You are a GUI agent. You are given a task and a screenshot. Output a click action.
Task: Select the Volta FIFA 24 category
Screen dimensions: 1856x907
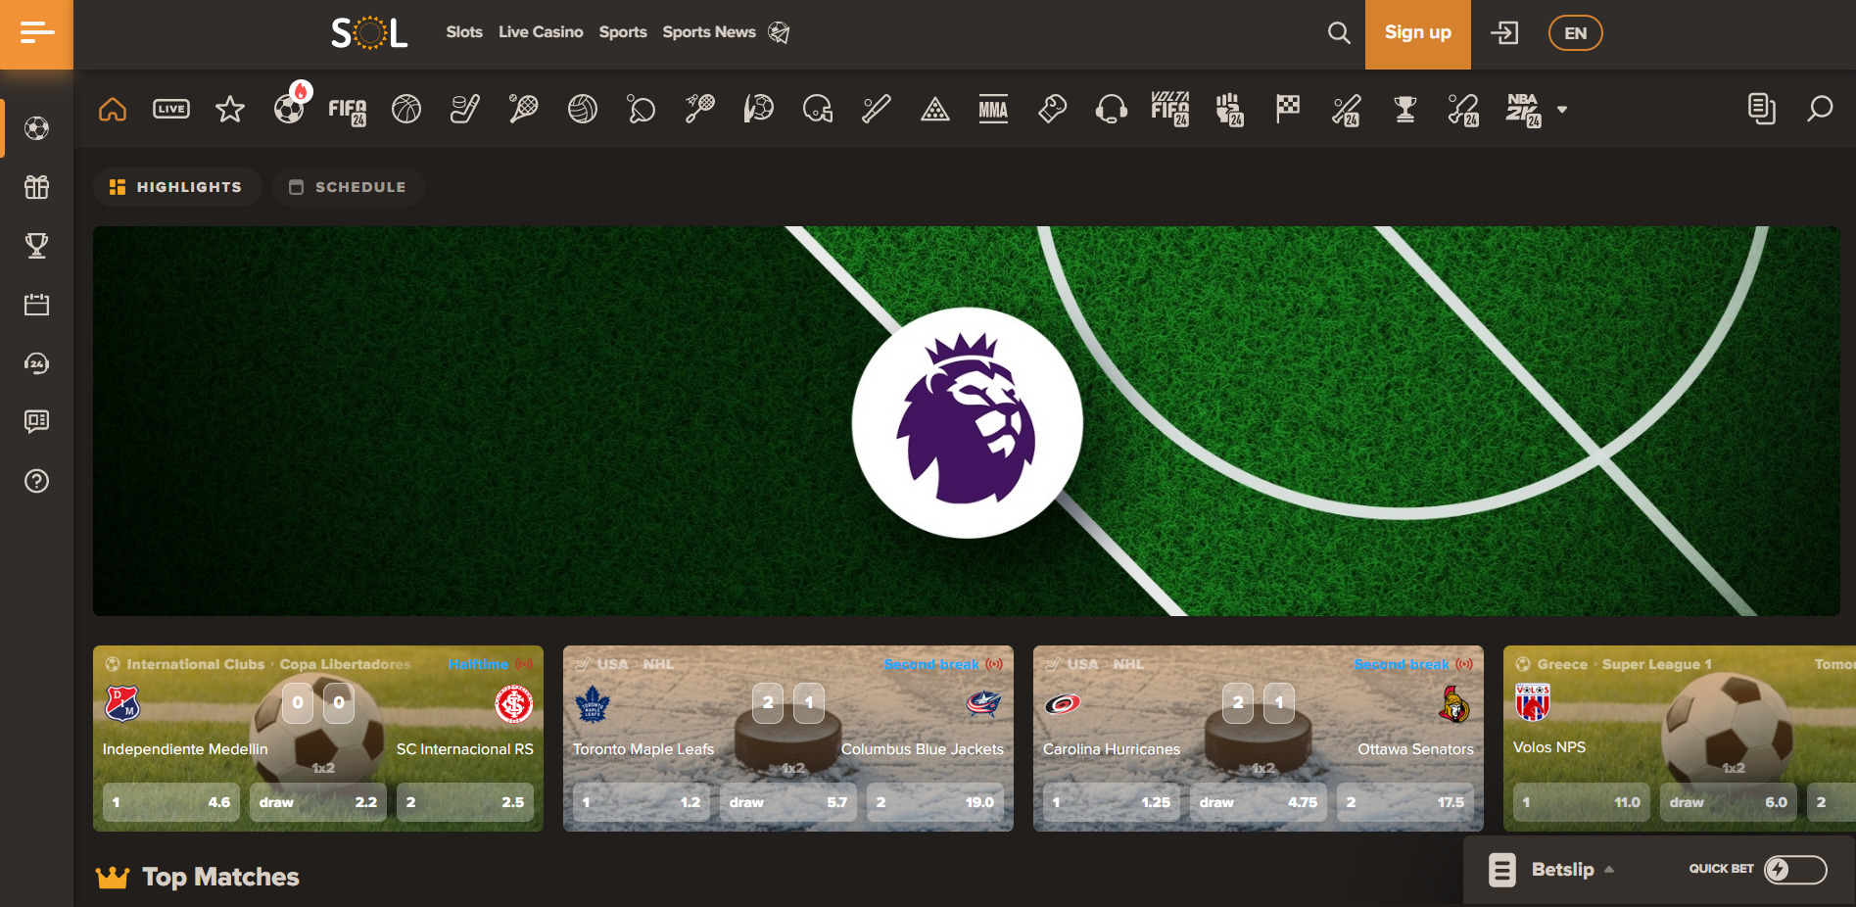coord(1170,110)
